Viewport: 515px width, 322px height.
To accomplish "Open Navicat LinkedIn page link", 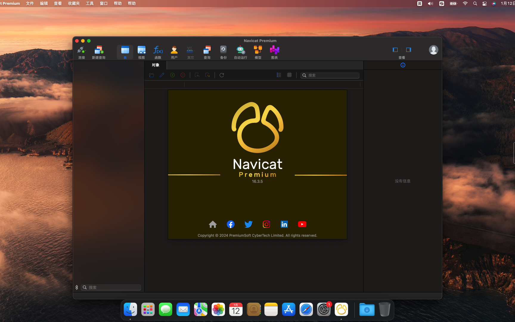I will [284, 224].
